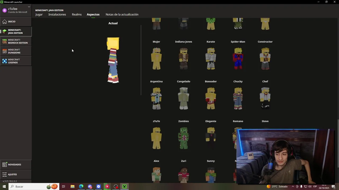Click the Meet Now camera tray icon
The height and width of the screenshot is (190, 339).
[297, 187]
